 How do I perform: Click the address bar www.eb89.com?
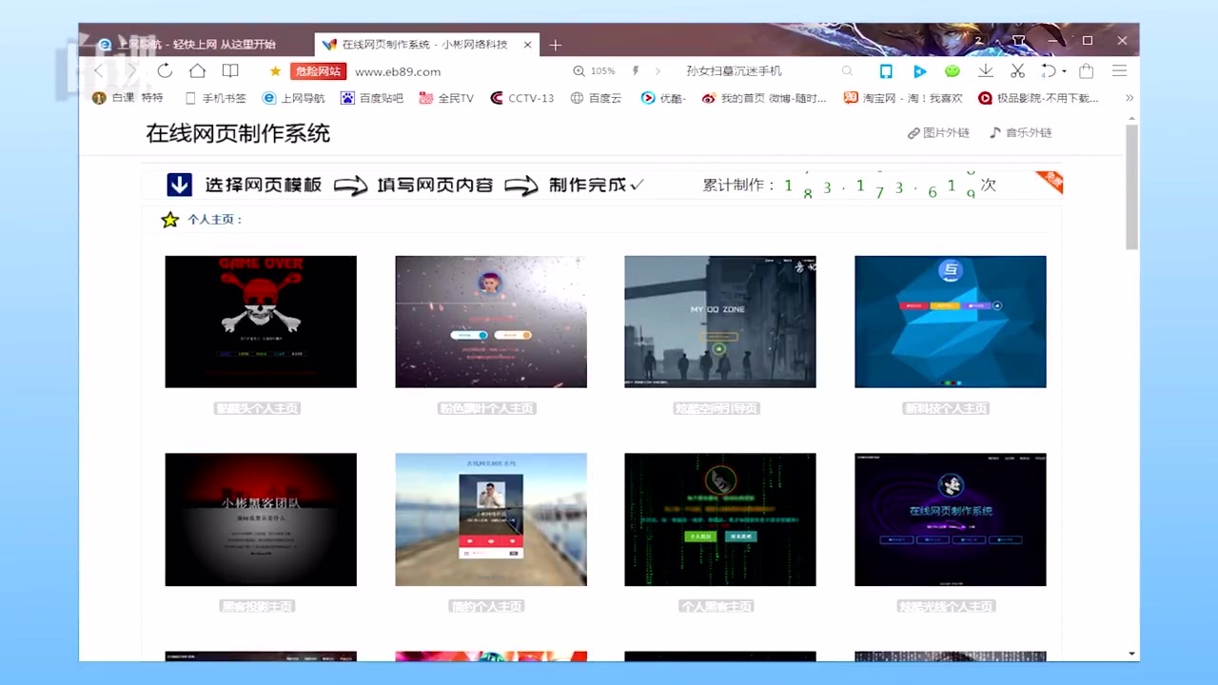398,71
